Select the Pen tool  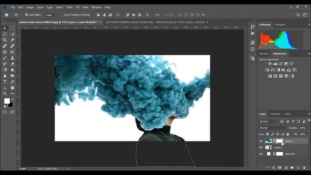pyautogui.click(x=12, y=82)
